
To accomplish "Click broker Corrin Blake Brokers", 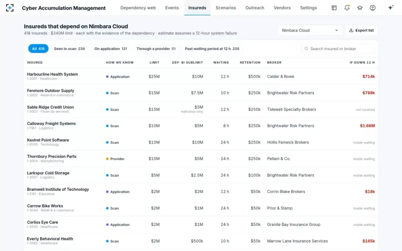I will click(286, 192).
